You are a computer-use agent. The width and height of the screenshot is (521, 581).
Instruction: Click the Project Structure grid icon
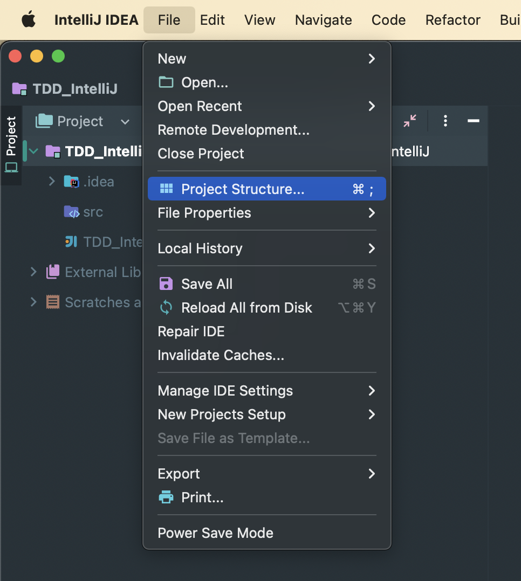coord(167,189)
